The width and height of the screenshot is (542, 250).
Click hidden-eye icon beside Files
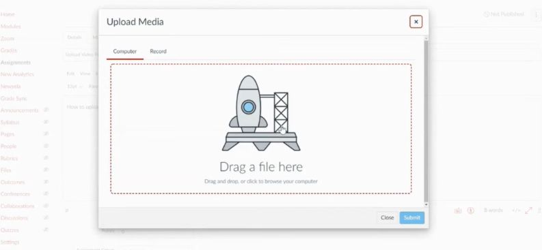click(46, 170)
